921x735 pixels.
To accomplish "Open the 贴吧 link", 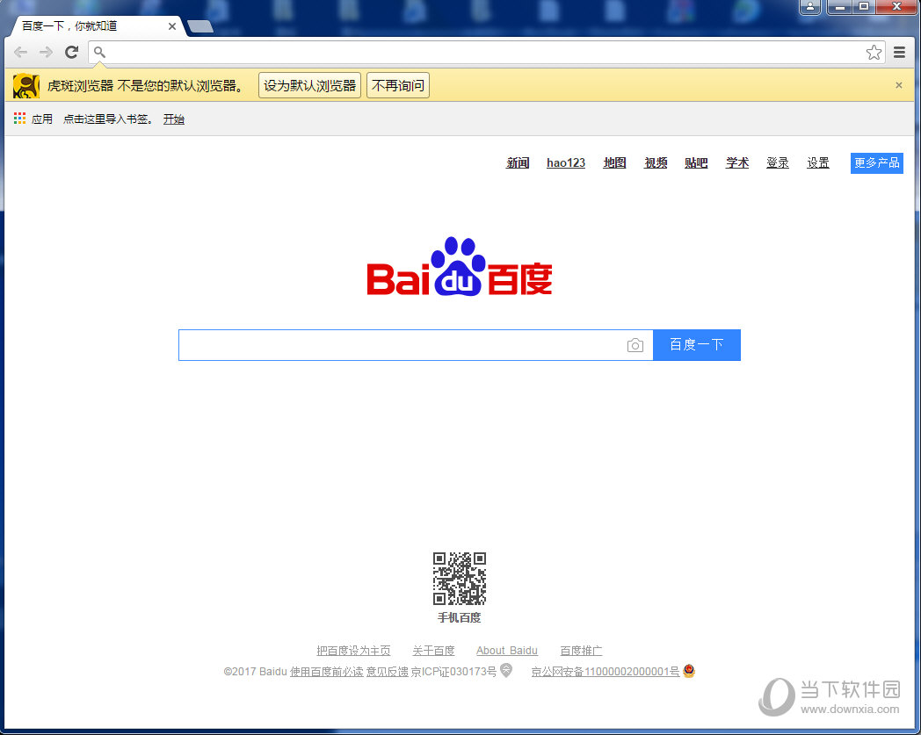I will click(696, 162).
